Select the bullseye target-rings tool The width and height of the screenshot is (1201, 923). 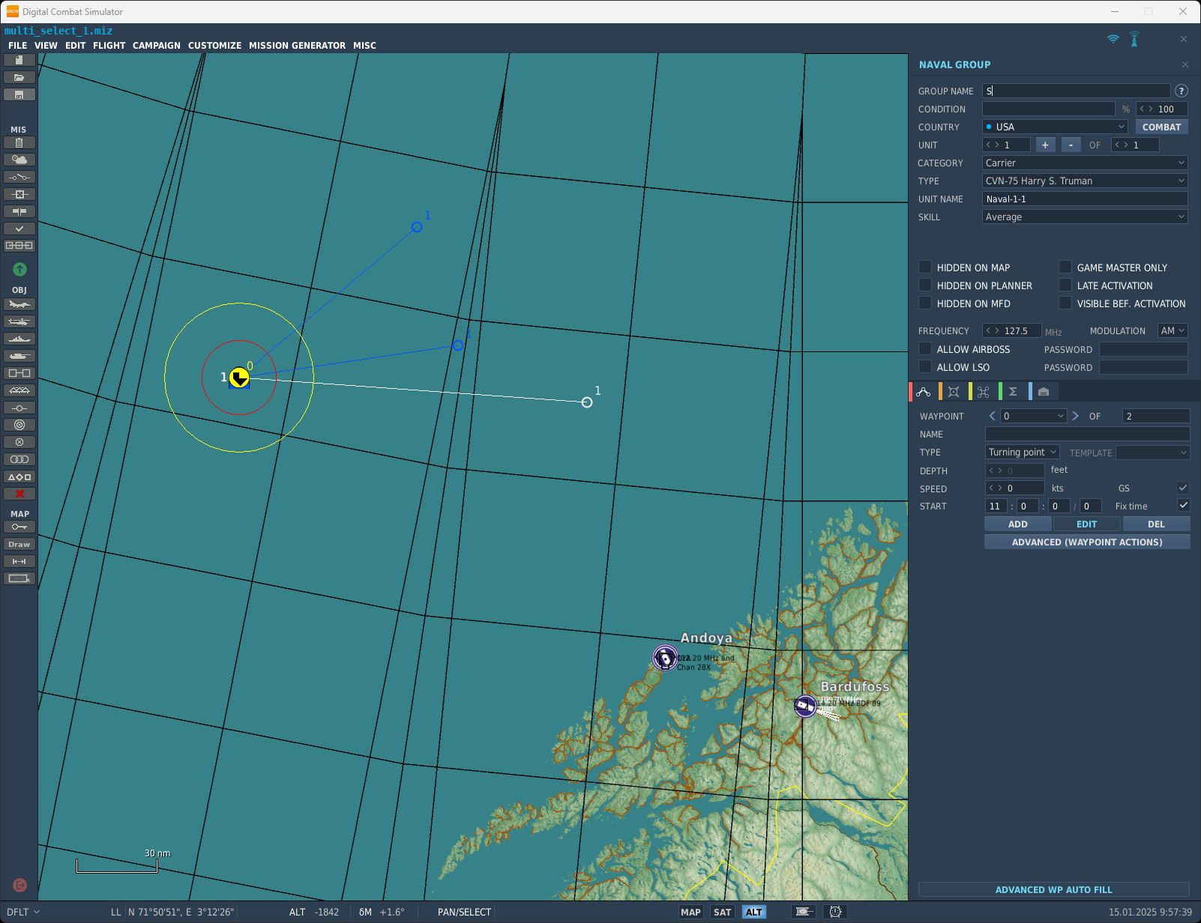click(19, 425)
